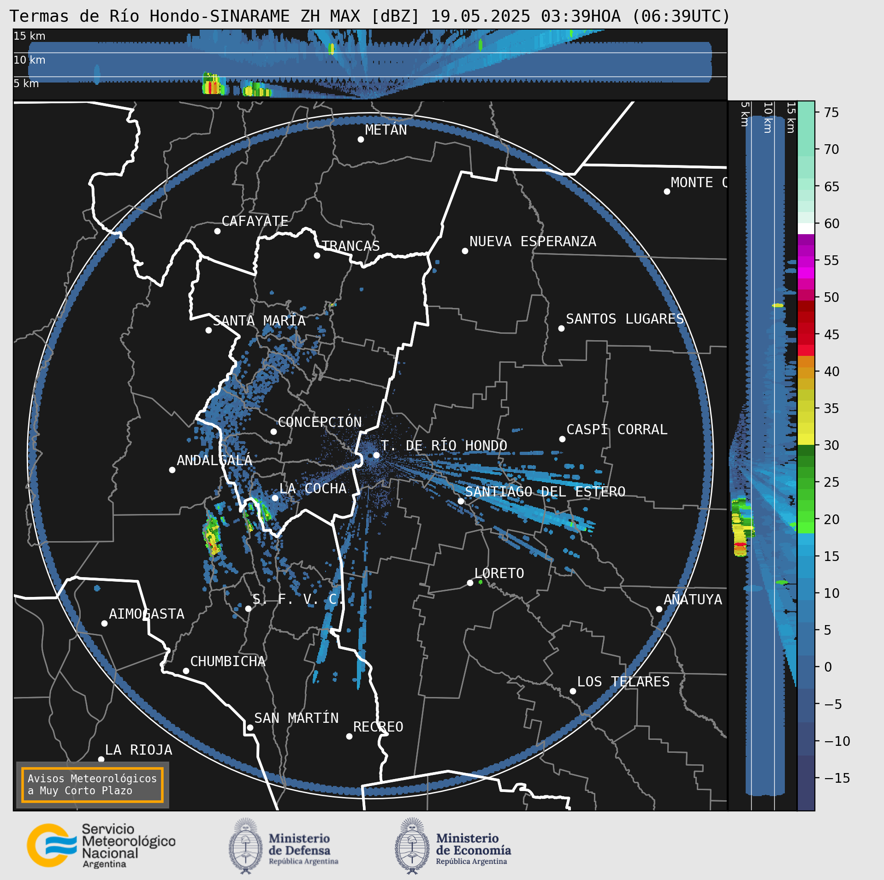Viewport: 884px width, 880px height.
Task: Click the Servicio Meteorológico Nacional logo
Action: pyautogui.click(x=101, y=846)
